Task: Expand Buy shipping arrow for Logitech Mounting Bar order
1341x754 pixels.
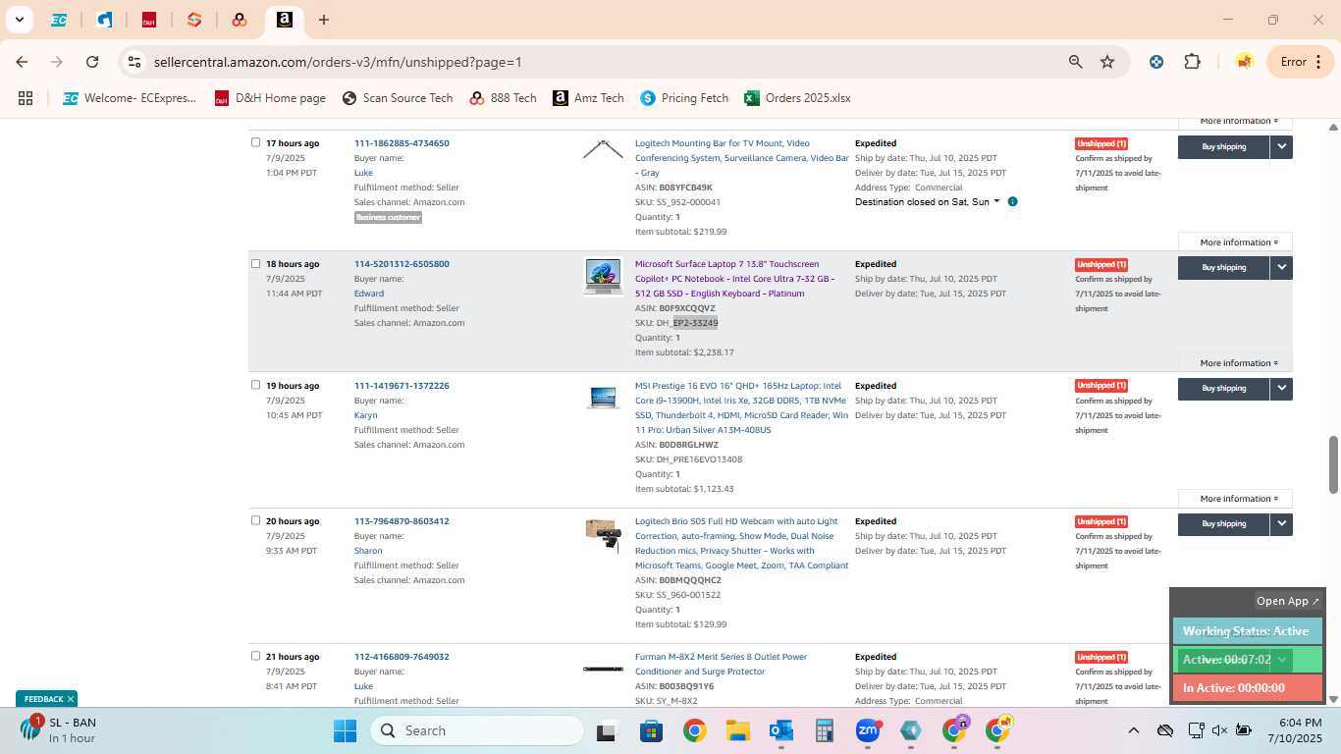Action: tap(1281, 146)
